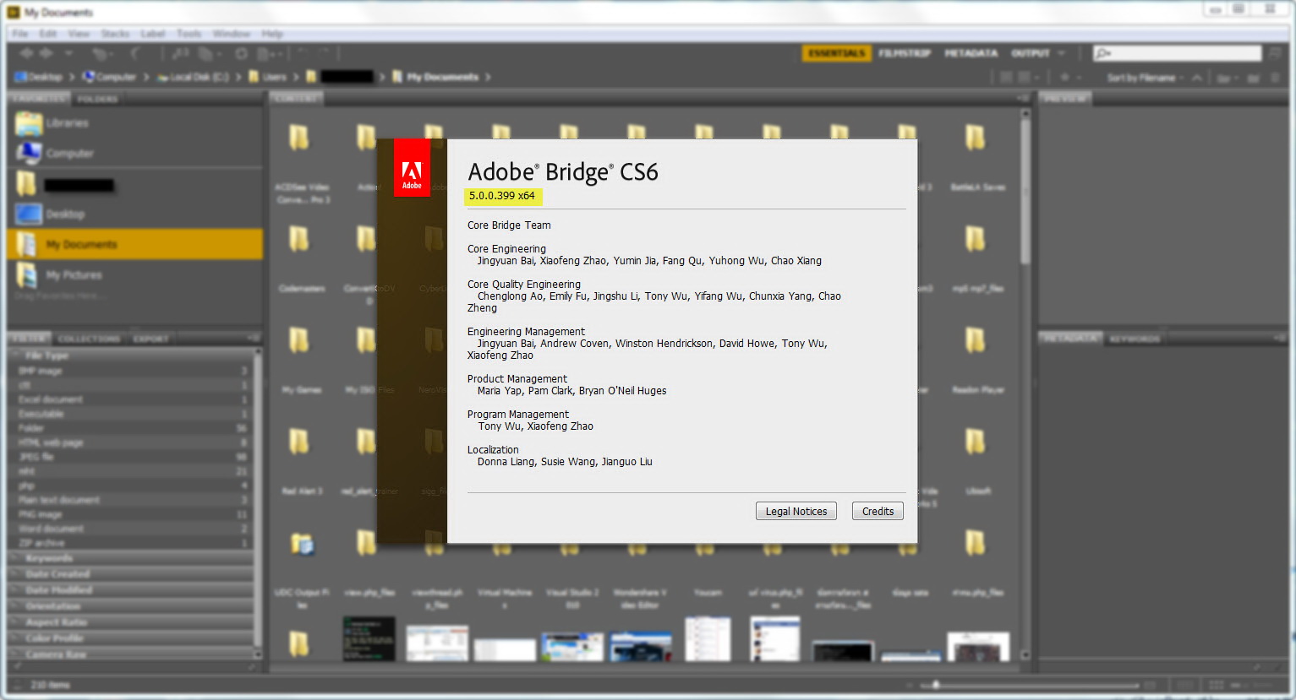Open the workspace switcher dropdown arrow

[1062, 53]
